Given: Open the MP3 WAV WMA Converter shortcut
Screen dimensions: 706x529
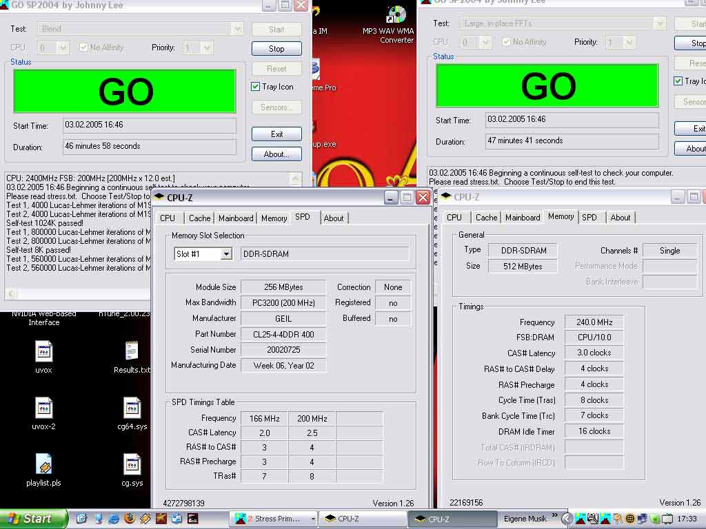Looking at the screenshot, I should click(396, 14).
